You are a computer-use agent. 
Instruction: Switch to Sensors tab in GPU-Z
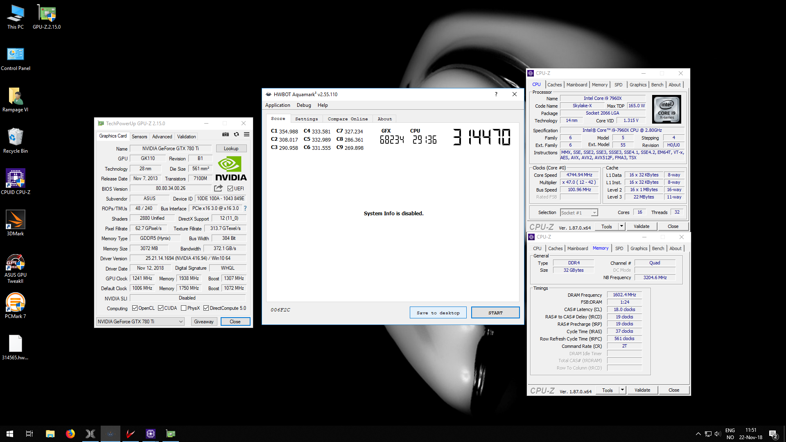(139, 137)
